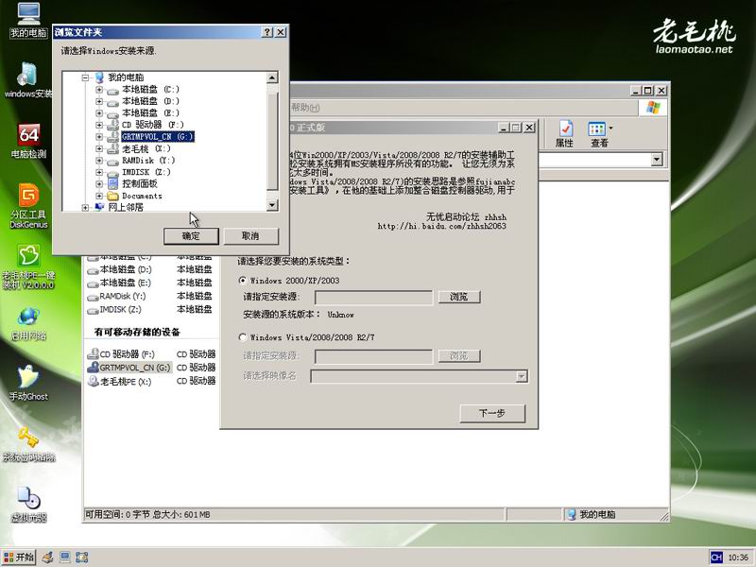Launch the virtual CD drive icon
The height and width of the screenshot is (567, 756).
(28, 505)
